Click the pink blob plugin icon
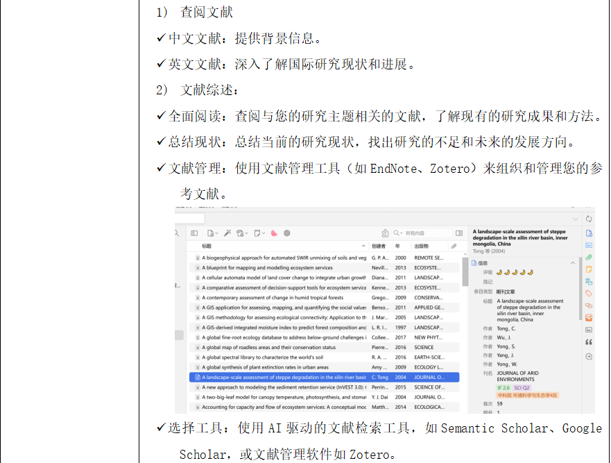This screenshot has width=611, height=463. coord(274,233)
